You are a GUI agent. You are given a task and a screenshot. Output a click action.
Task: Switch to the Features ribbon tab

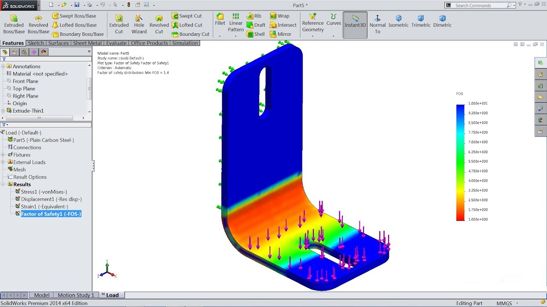tap(13, 43)
